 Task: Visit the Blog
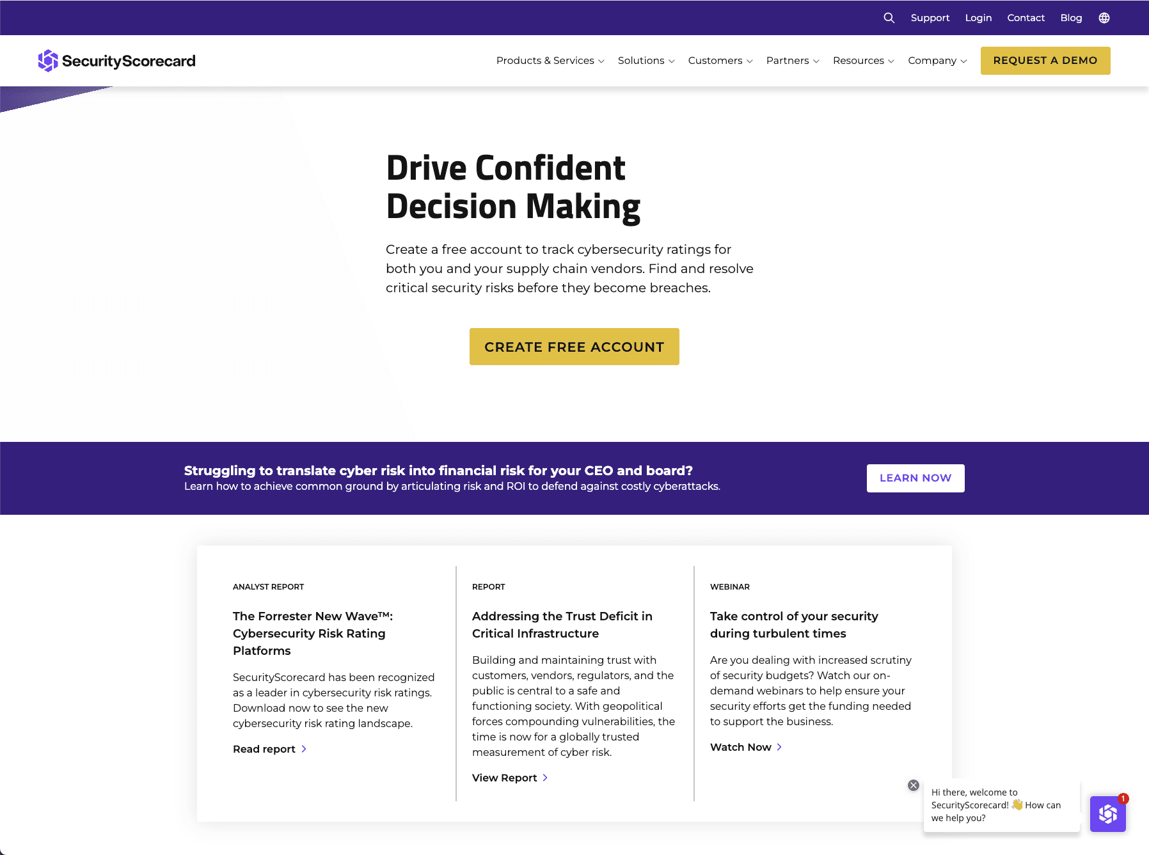point(1071,18)
